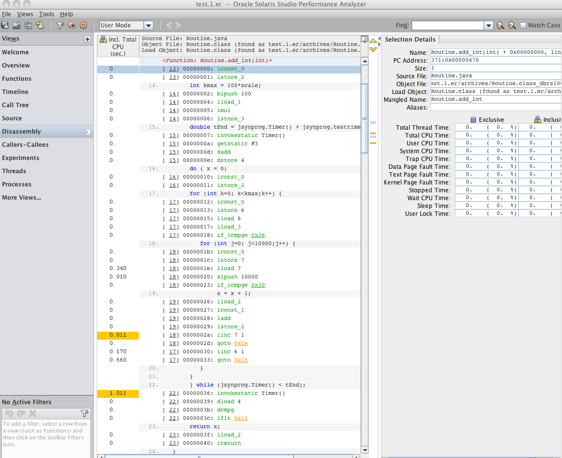
Task: Select the 1.011 invokestatic Timer() row
Action: [229, 393]
